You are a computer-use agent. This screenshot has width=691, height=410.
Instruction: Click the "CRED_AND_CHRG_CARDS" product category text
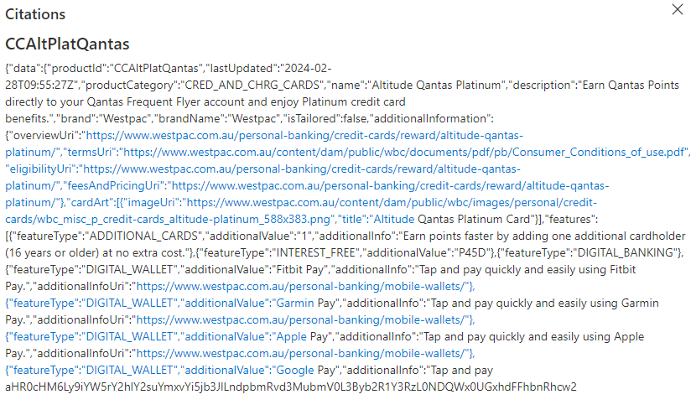pyautogui.click(x=252, y=85)
